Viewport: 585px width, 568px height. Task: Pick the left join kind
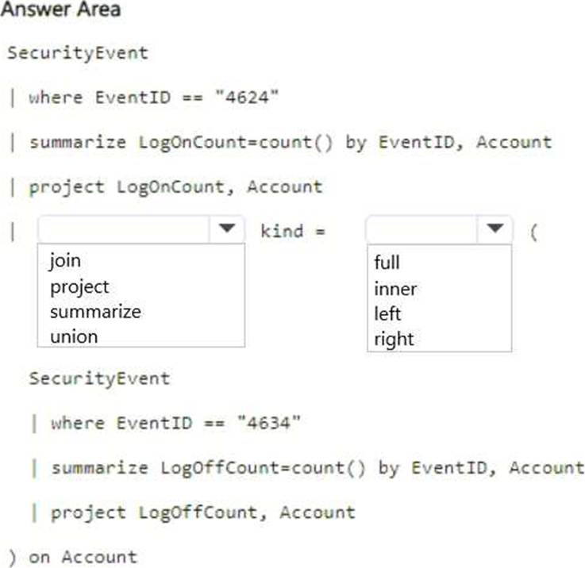click(x=387, y=313)
